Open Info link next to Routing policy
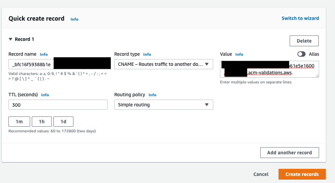 click(152, 95)
